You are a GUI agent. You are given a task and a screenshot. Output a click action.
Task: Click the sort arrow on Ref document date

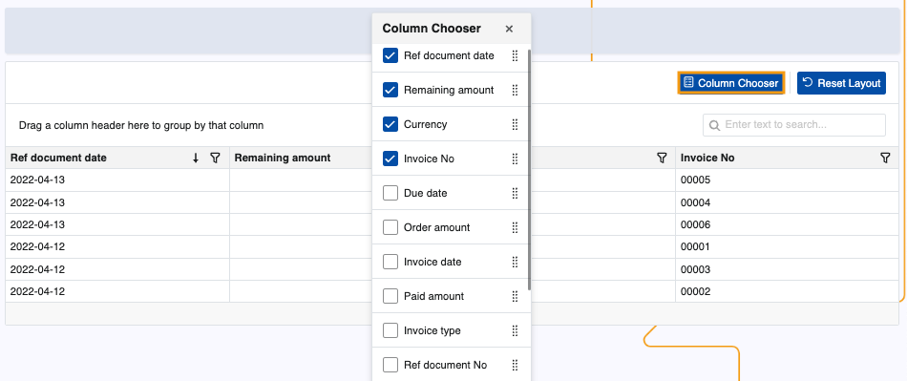pyautogui.click(x=196, y=158)
